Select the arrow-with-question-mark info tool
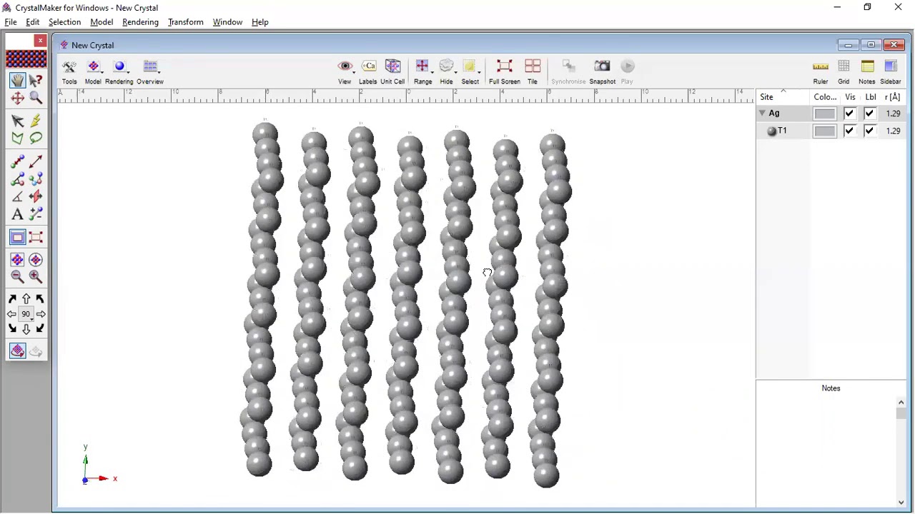Screen dimensions: 915x514 [36, 80]
